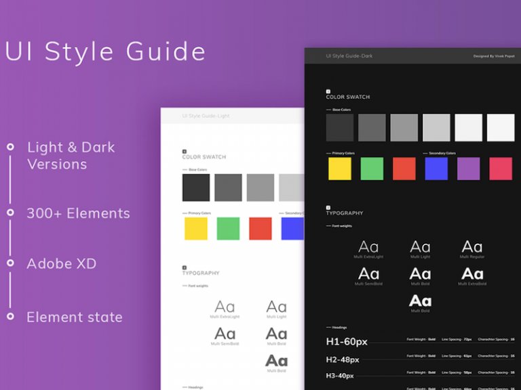Image resolution: width=521 pixels, height=390 pixels.
Task: Click the TYPOGRAPHY heading in the dark guide
Action: [x=345, y=213]
